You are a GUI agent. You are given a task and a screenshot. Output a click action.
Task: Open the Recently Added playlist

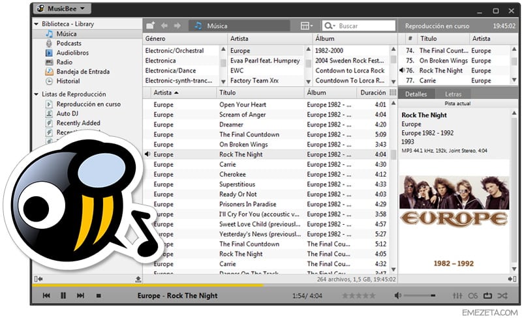(78, 123)
